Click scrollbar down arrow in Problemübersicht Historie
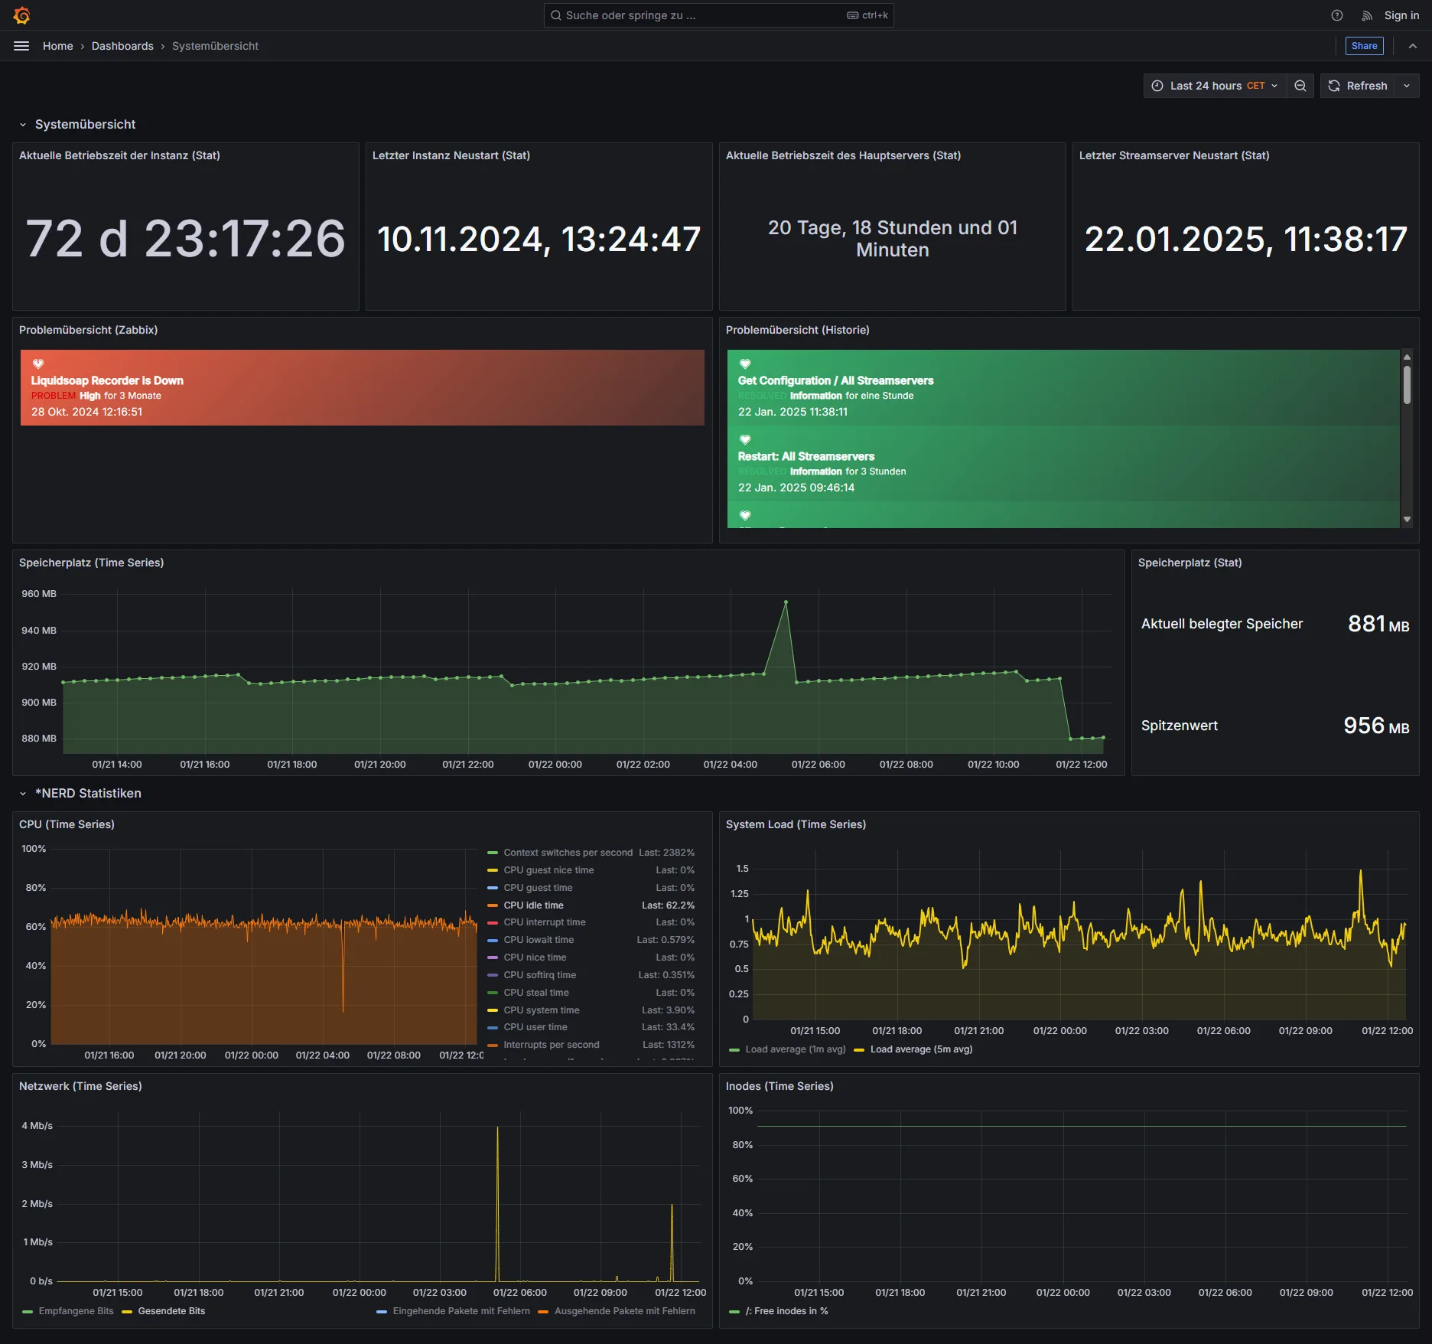The image size is (1432, 1344). coord(1407,520)
